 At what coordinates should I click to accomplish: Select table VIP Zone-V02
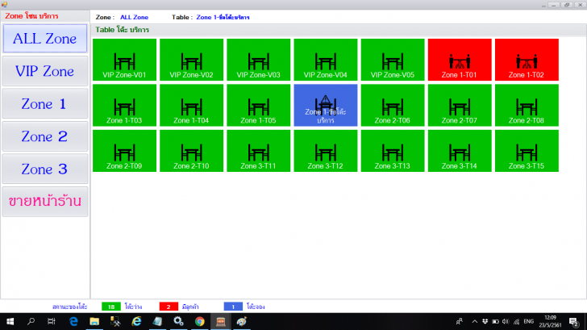[191, 60]
